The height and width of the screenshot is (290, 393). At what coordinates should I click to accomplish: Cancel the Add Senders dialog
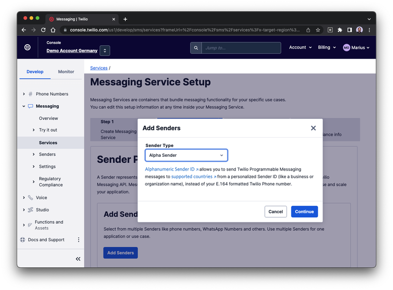click(x=276, y=211)
